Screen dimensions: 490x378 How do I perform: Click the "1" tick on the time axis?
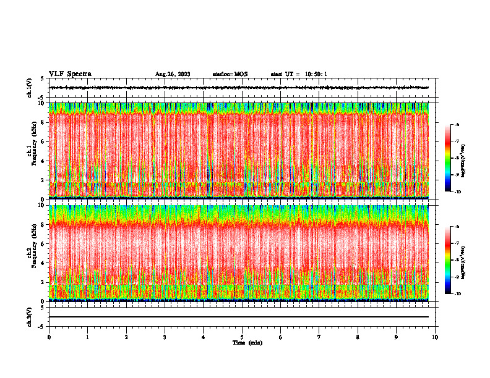point(87,337)
